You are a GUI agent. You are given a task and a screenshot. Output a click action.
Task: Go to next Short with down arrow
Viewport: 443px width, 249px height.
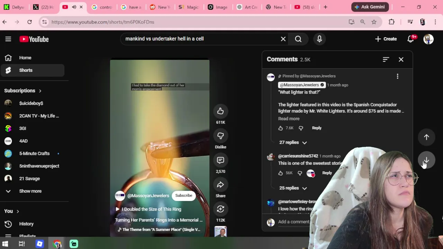coord(426,160)
